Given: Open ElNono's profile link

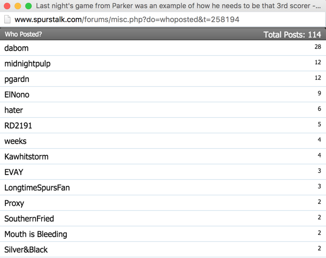Looking at the screenshot, I should (17, 95).
